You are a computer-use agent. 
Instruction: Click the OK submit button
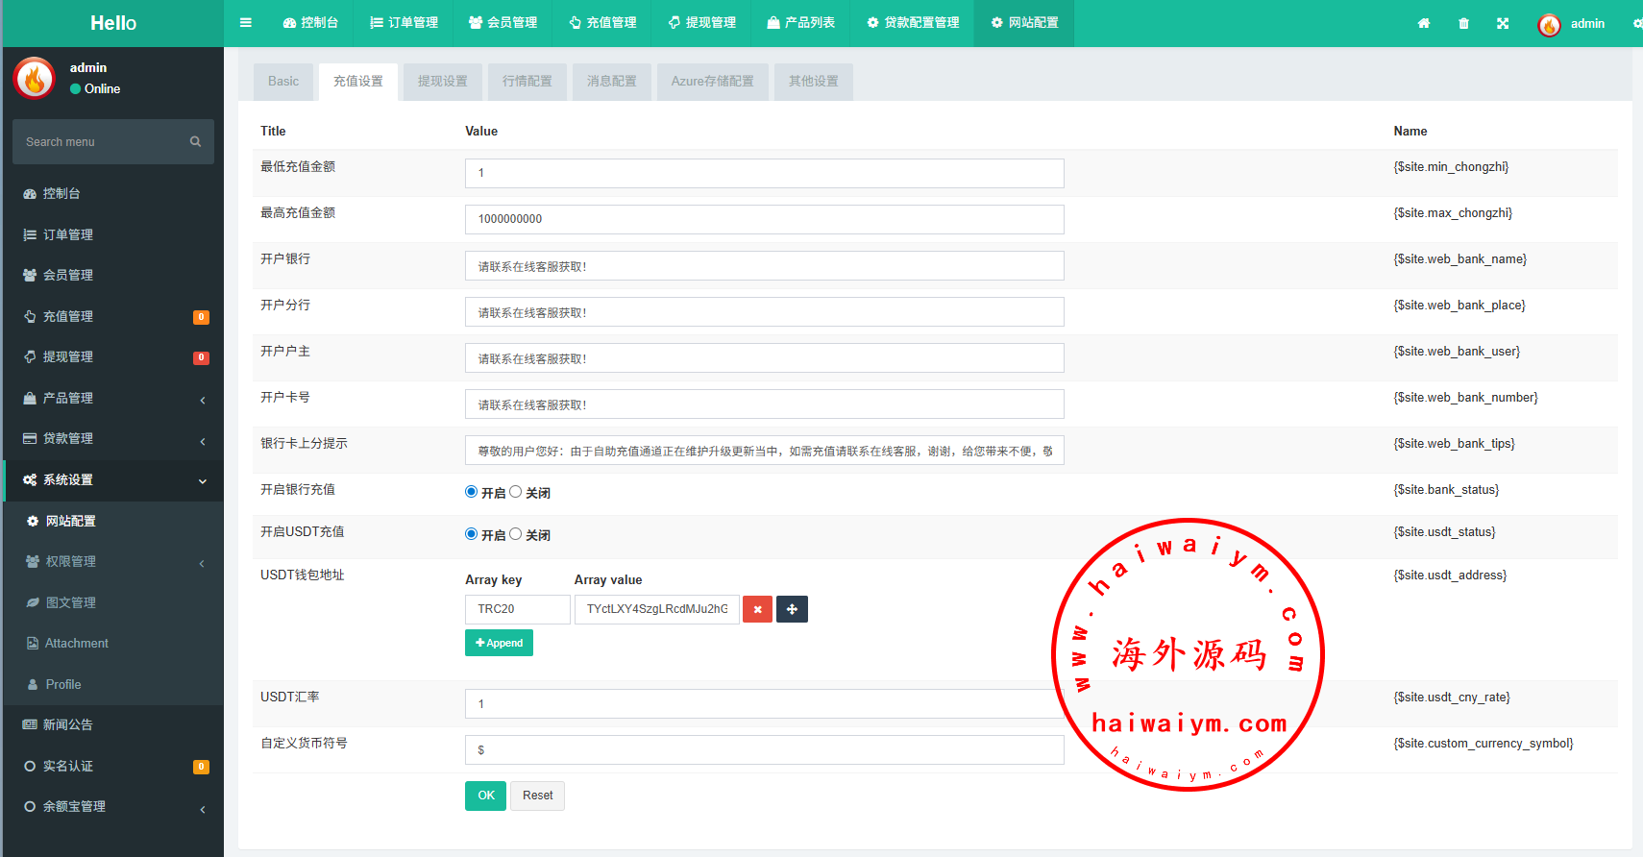click(x=485, y=796)
